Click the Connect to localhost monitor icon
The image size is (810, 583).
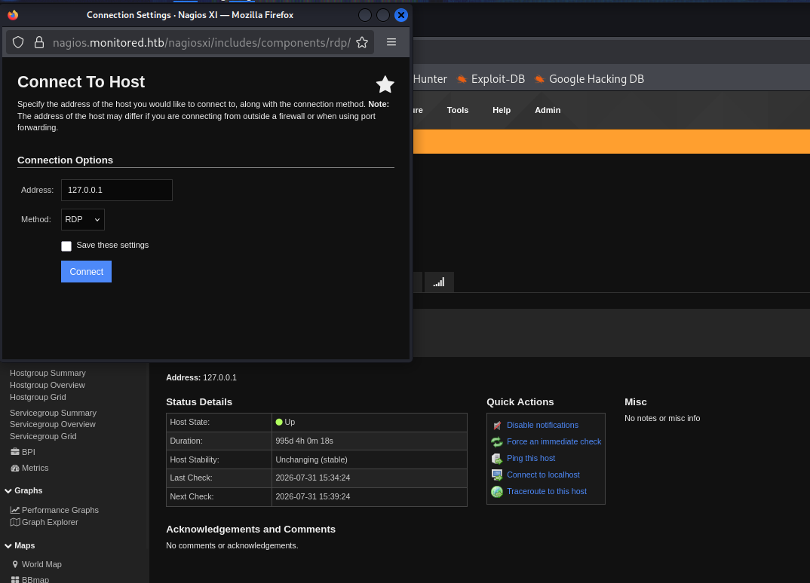point(497,475)
